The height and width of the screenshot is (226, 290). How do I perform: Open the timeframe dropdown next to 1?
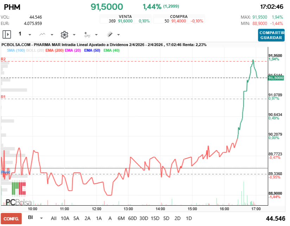tap(30, 34)
